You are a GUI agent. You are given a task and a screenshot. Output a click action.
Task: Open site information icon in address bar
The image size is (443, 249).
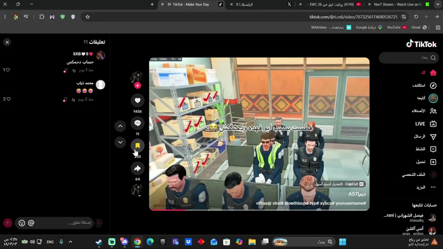[x=404, y=17]
